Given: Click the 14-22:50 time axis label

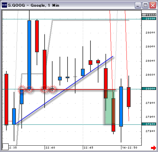Looking at the screenshot, I should (x=130, y=148).
